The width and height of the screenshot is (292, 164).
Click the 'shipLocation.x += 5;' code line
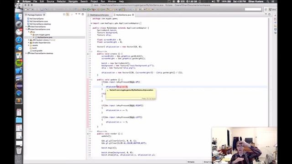click(117, 110)
